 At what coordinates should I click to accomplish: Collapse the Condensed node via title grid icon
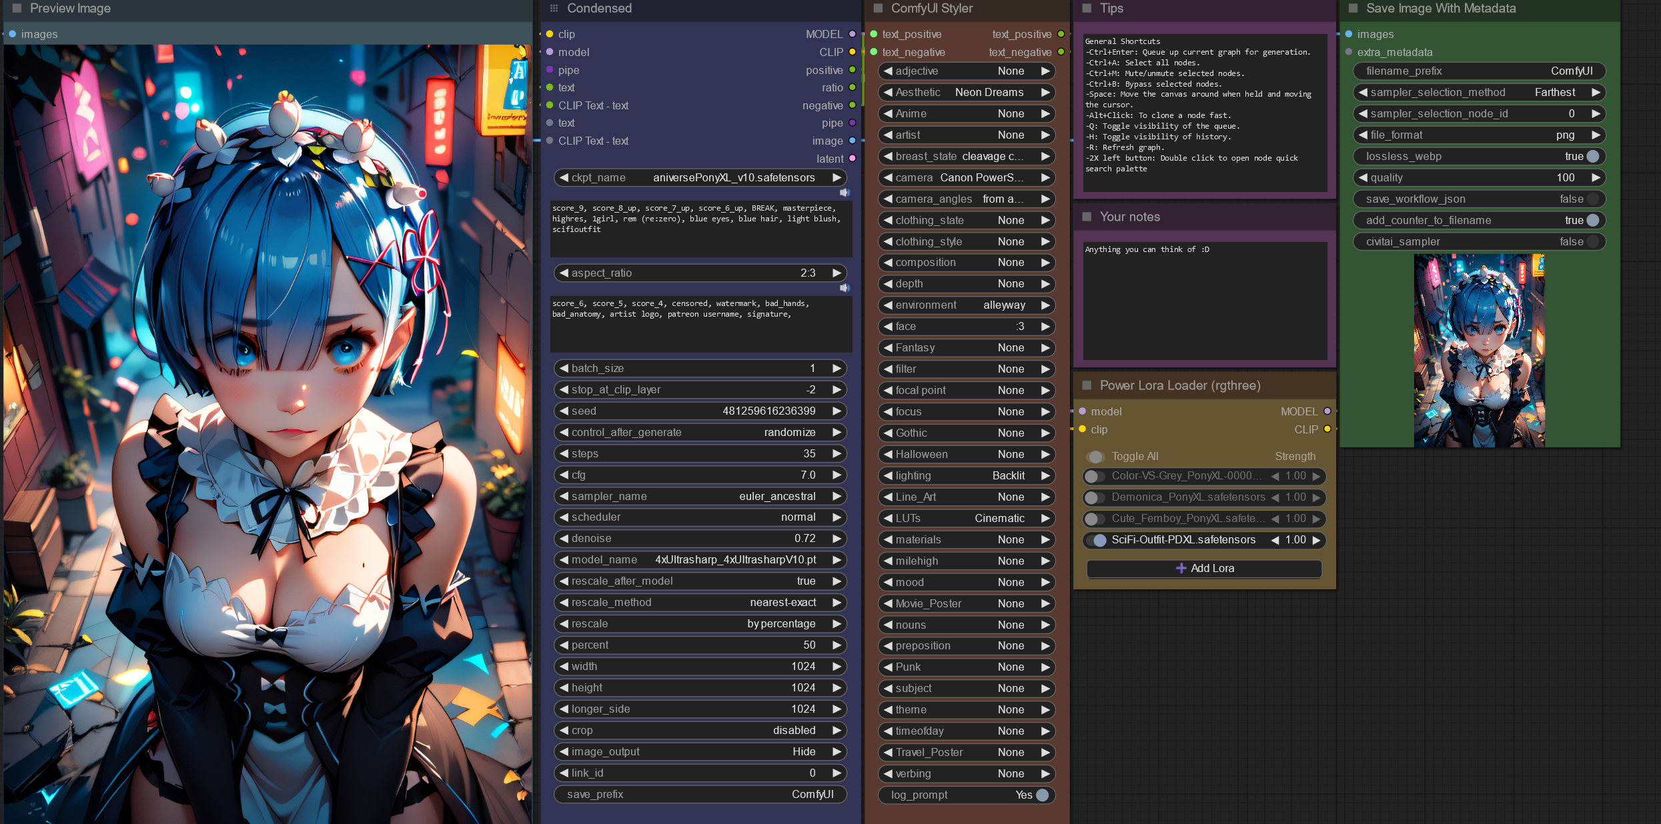(554, 9)
